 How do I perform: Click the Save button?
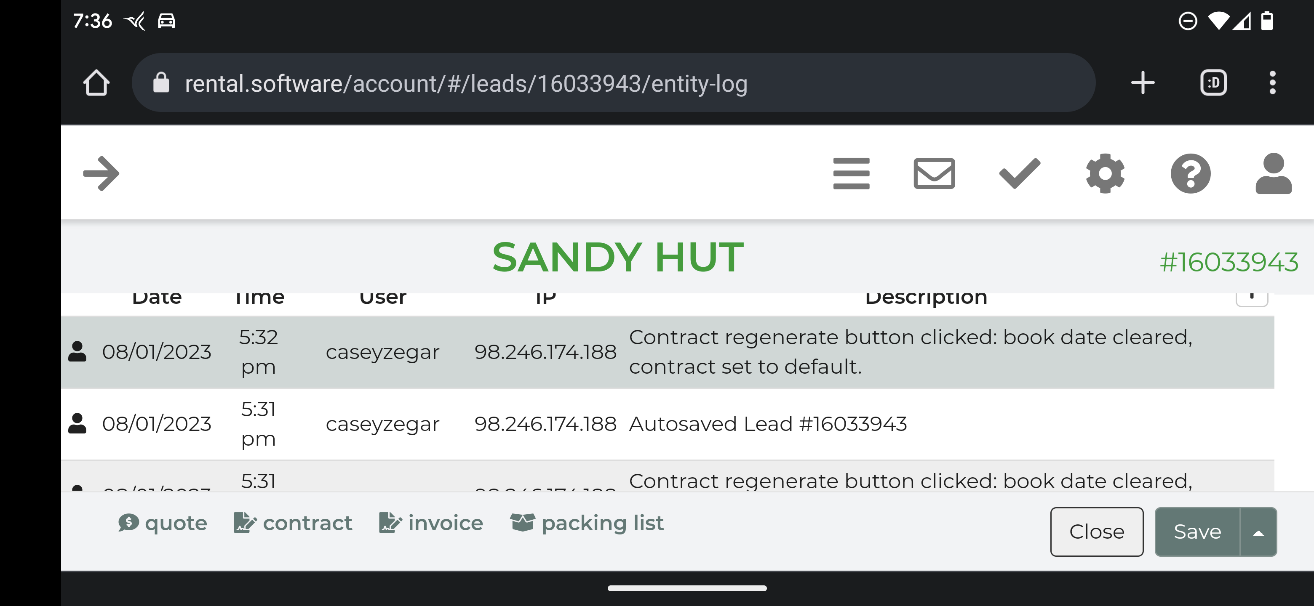(1196, 532)
